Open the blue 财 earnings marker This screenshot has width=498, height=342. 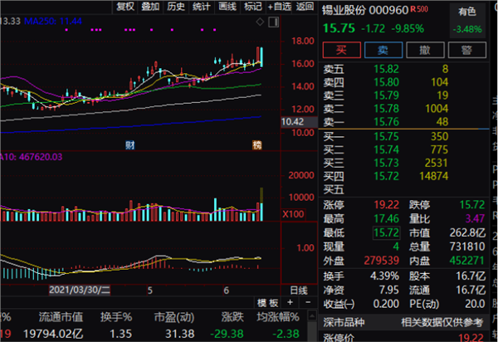(130, 145)
